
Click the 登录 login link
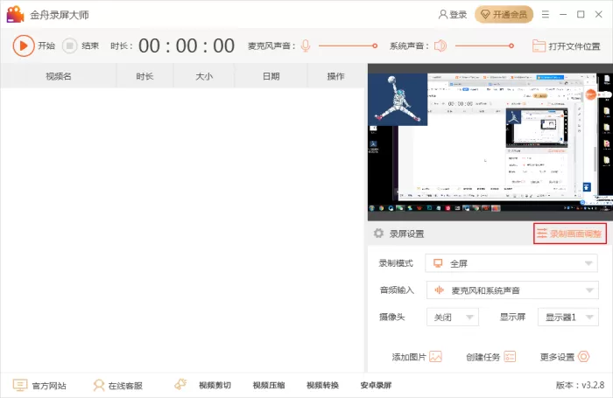coord(453,15)
